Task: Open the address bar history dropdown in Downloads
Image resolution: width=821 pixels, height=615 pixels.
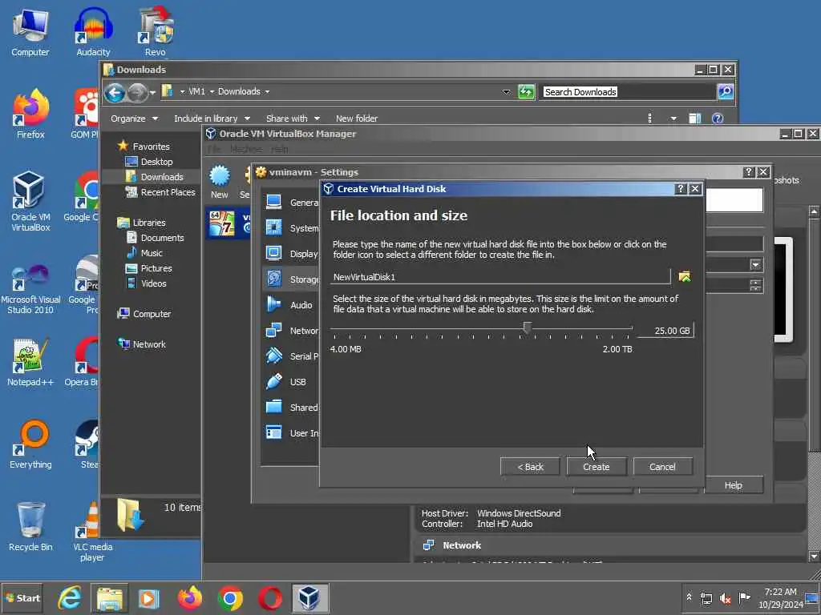Action: 506,92
